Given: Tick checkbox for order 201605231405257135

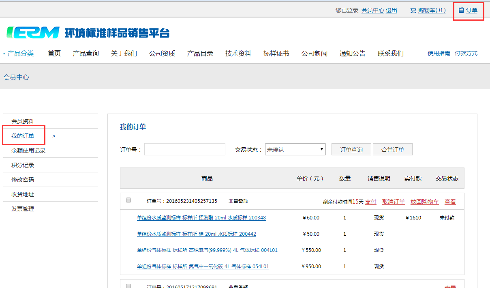Looking at the screenshot, I should [128, 200].
